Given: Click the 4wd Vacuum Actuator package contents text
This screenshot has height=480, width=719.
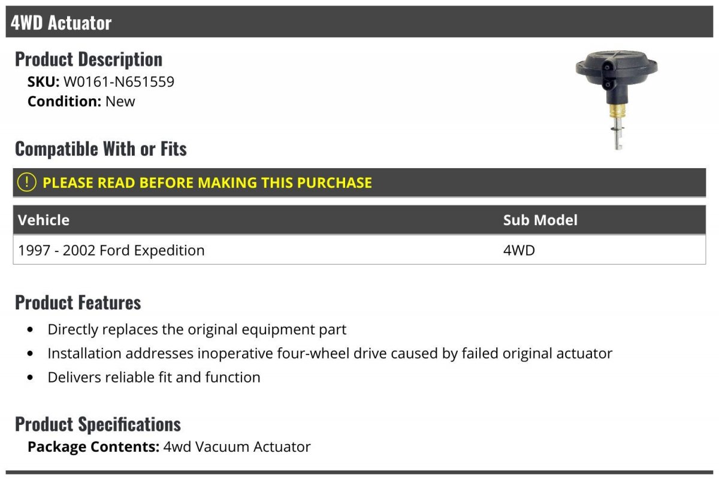Looking at the screenshot, I should [237, 446].
